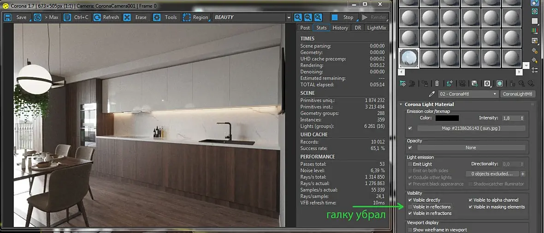The width and height of the screenshot is (544, 233).
Task: Open Material ID Channel flyout
Action: 487,83
